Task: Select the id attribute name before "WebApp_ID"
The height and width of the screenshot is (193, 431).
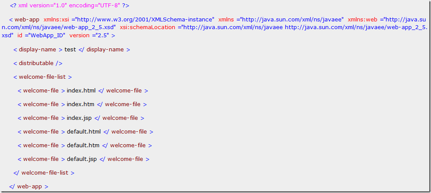Action: 20,36
